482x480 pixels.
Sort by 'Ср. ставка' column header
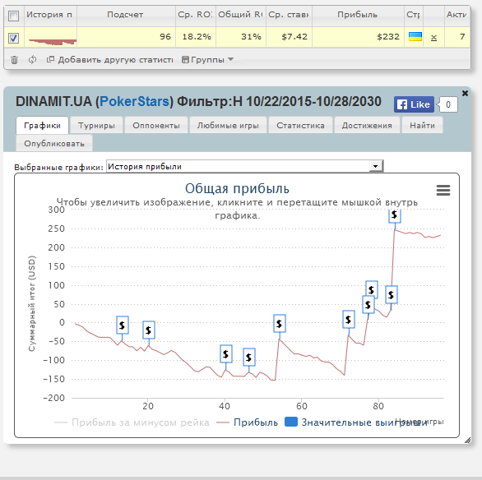coord(289,15)
